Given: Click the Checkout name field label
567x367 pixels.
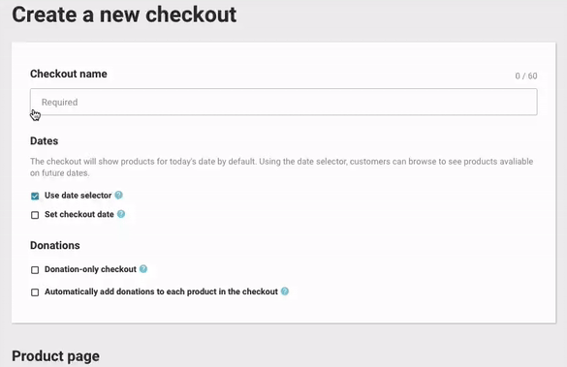Looking at the screenshot, I should (69, 74).
